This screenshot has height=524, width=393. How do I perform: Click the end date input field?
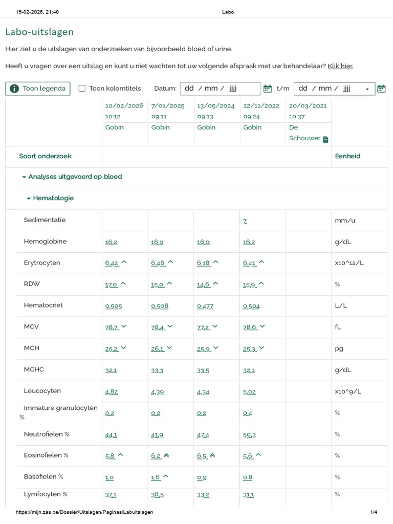tap(334, 89)
